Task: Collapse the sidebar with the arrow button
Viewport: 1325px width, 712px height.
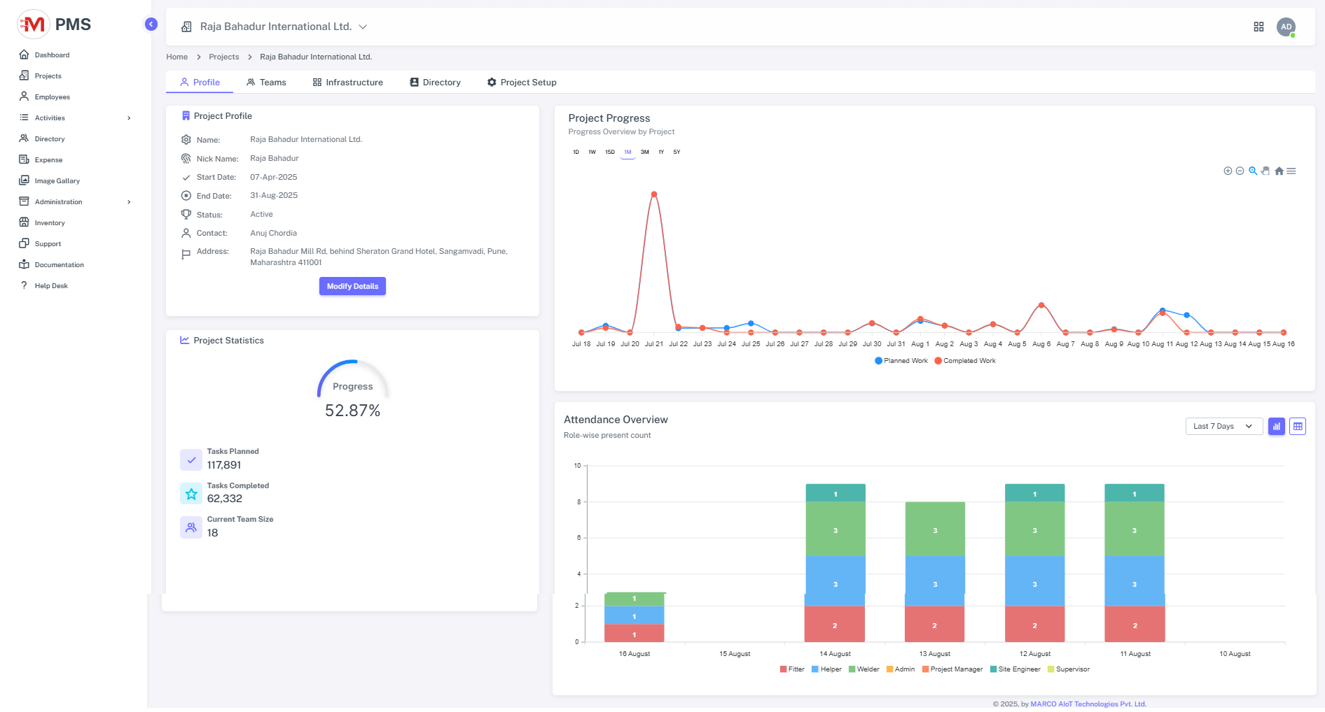Action: click(x=151, y=24)
